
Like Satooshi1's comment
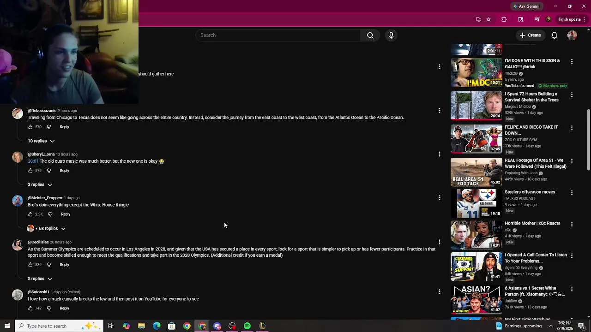click(30, 308)
